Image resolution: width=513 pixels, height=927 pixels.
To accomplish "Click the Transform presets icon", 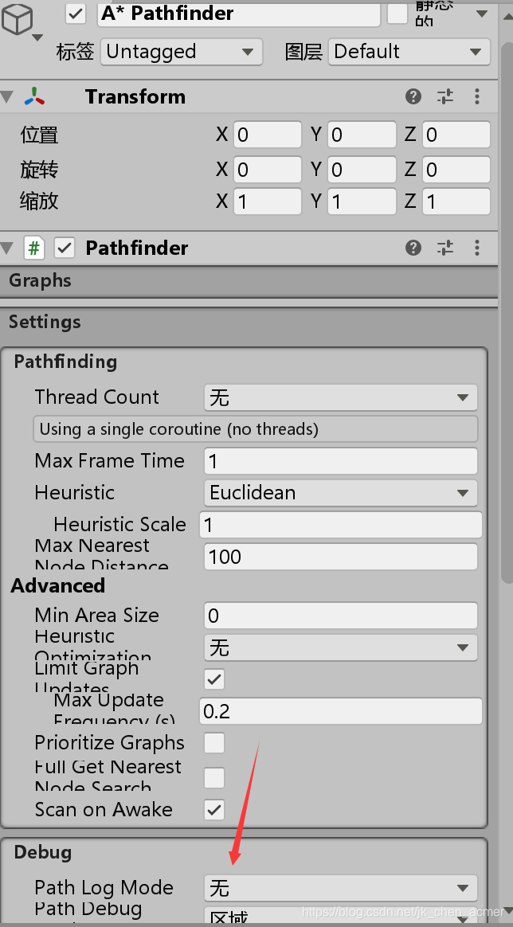I will pos(444,96).
